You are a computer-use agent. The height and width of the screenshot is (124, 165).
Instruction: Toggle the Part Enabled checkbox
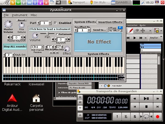tap(56, 23)
